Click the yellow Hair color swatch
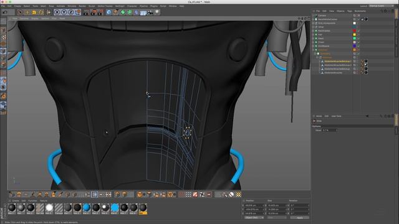Viewport: 399px width, 224px height. click(x=355, y=35)
